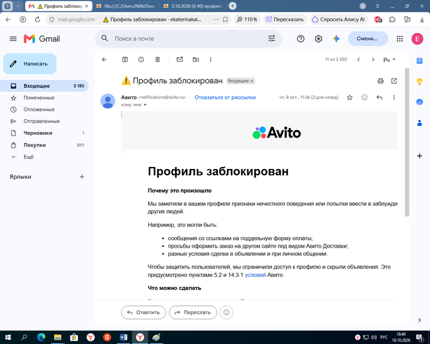Go back to the inbox with the back arrow
Viewport: 430px width, 344px height.
coord(104,60)
